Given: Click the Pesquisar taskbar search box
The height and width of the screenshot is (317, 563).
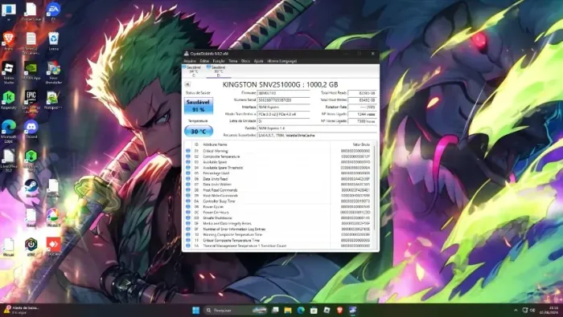Looking at the screenshot, I should point(236,311).
